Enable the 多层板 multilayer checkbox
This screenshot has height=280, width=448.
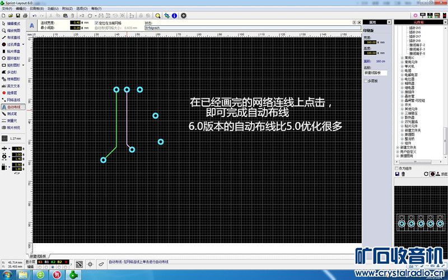click(x=366, y=81)
